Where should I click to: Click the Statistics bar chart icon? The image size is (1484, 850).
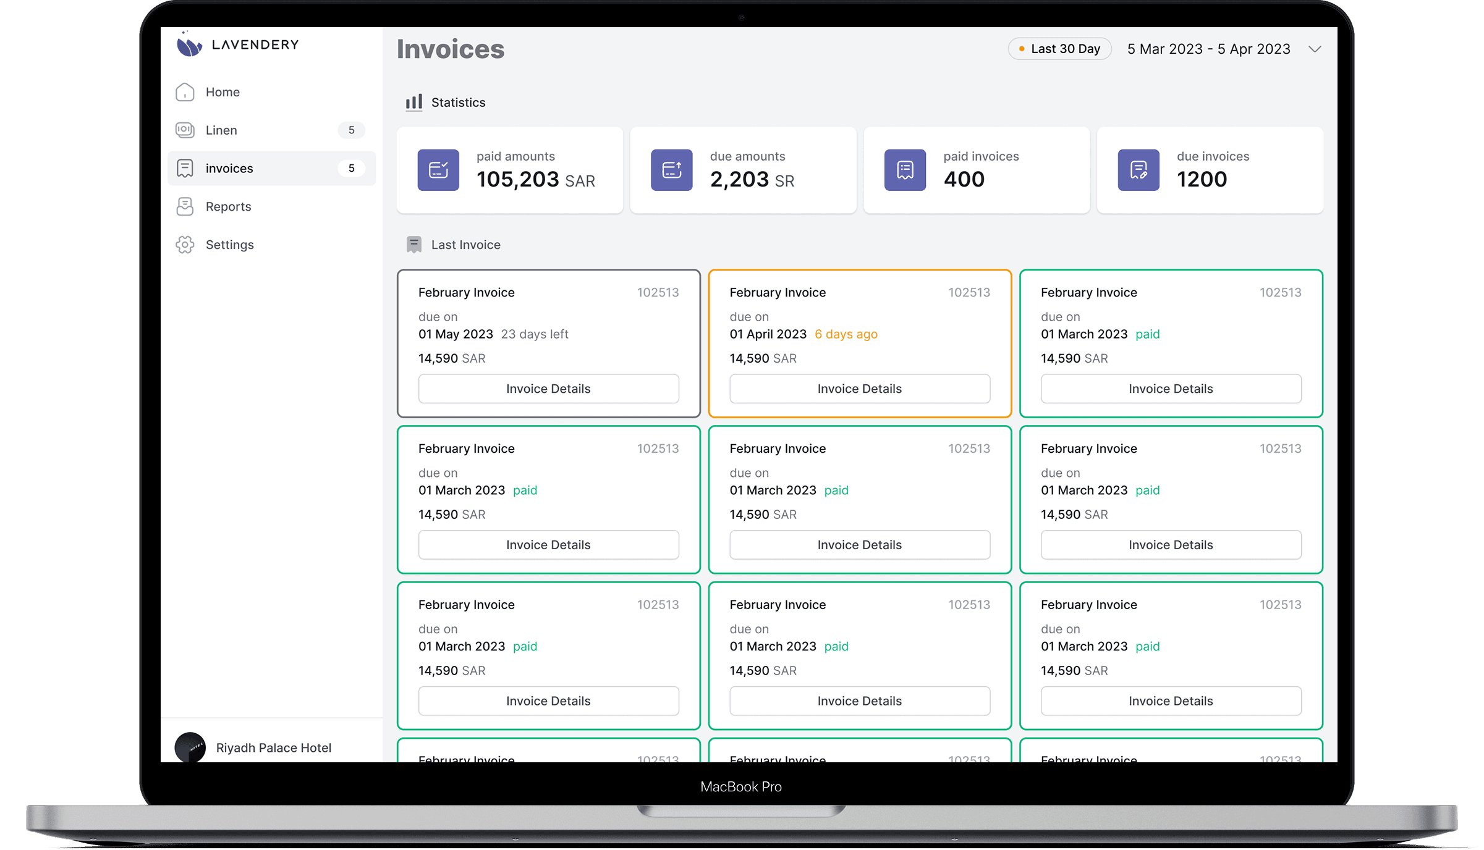point(413,102)
